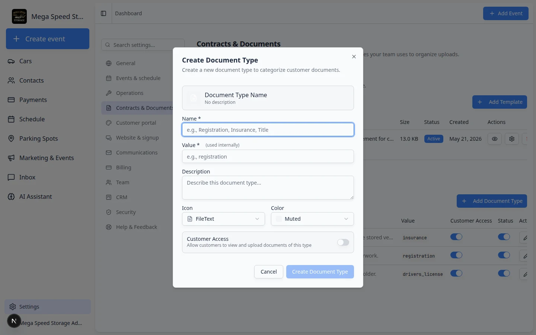Enable the Customer Access switch in dialog

343,242
